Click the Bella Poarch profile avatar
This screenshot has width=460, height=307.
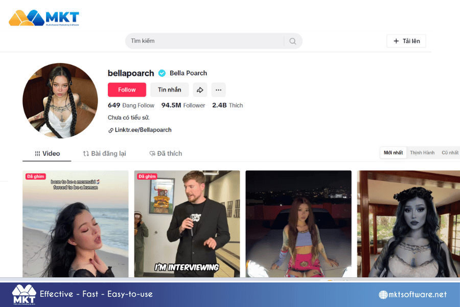coord(60,100)
